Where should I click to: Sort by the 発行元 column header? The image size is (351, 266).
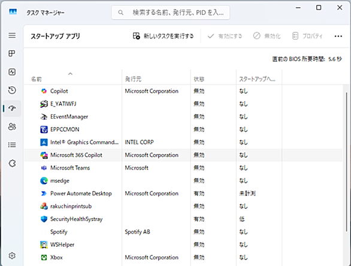click(x=156, y=77)
